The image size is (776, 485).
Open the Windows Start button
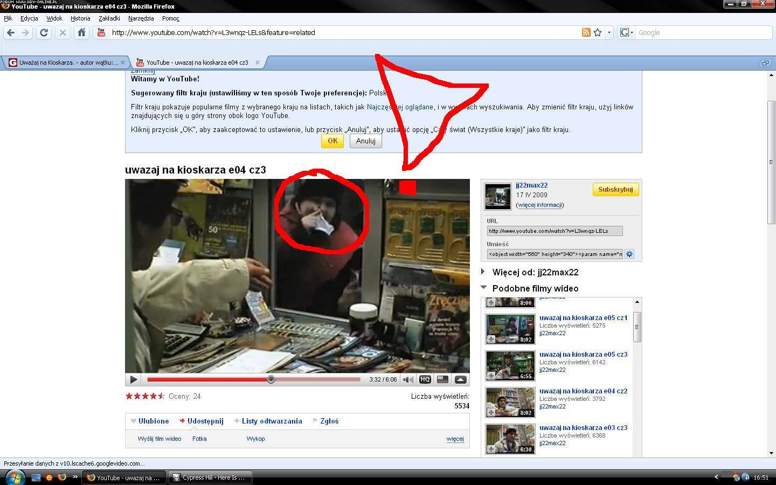click(x=13, y=477)
